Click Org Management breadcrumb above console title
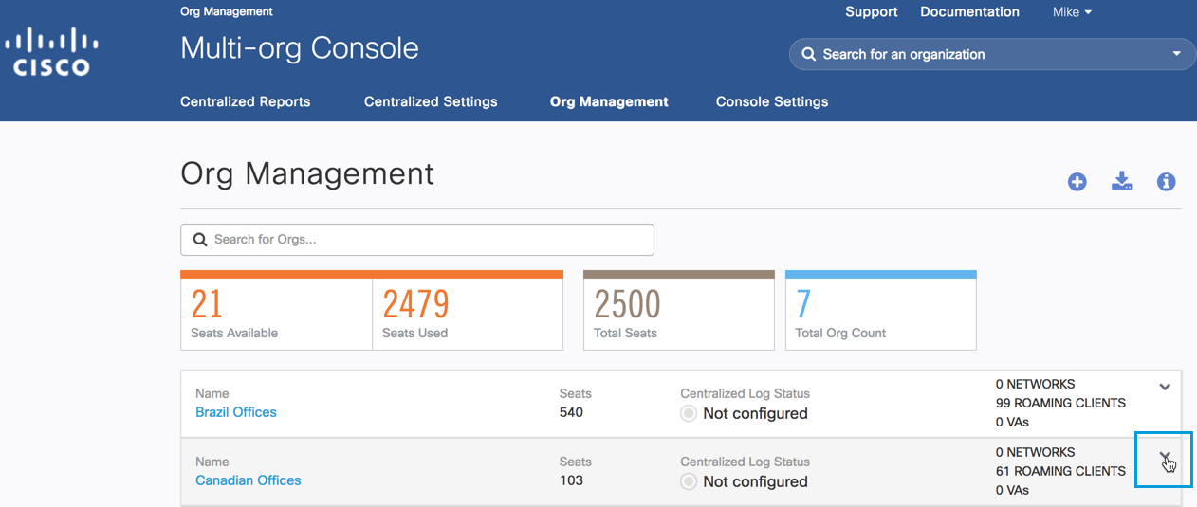This screenshot has width=1197, height=507. 227,11
